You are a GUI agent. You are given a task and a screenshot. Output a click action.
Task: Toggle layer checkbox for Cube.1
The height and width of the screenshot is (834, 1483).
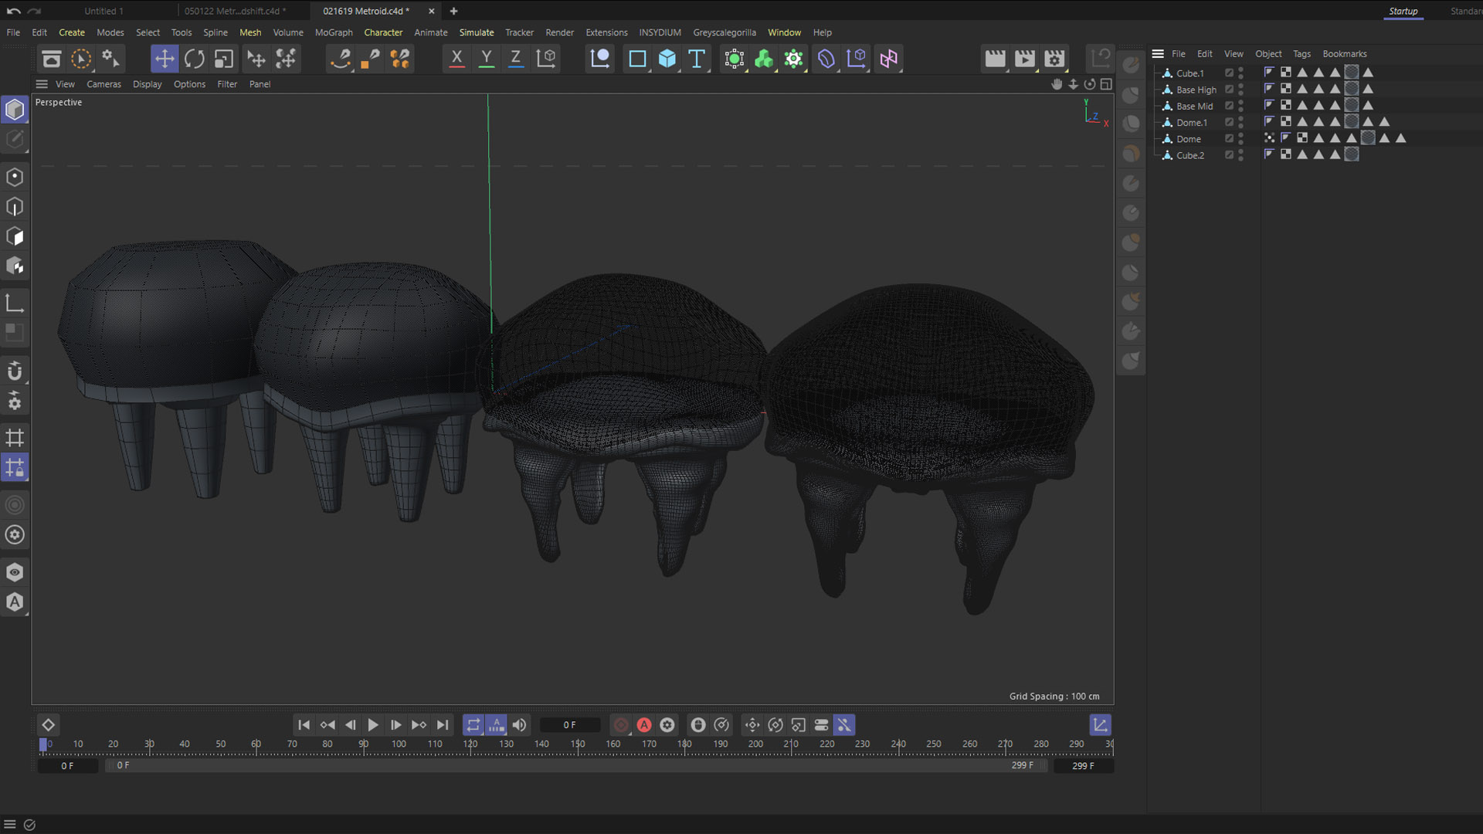pos(1229,73)
